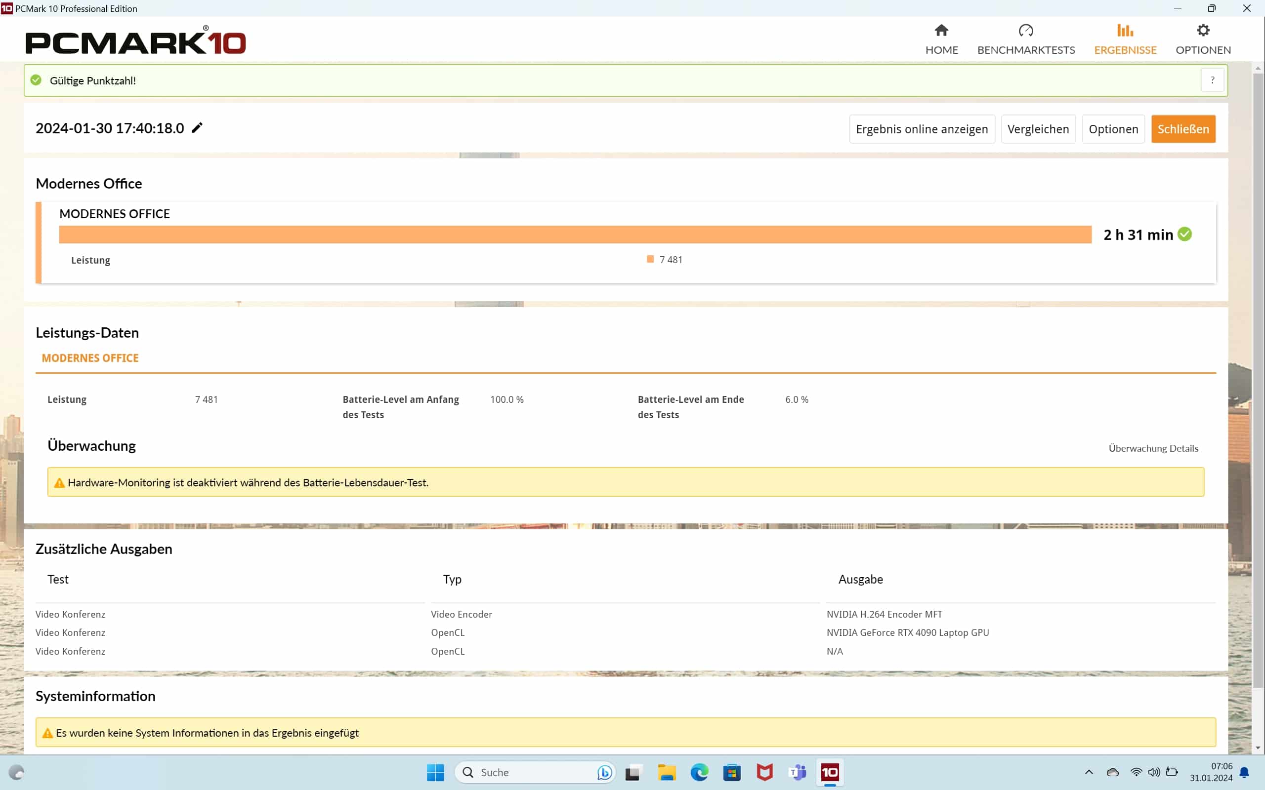This screenshot has height=790, width=1265.
Task: Open McAfee icon in the taskbar
Action: tap(764, 772)
